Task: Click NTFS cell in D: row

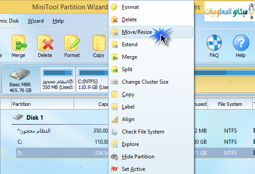Action: coord(230,153)
